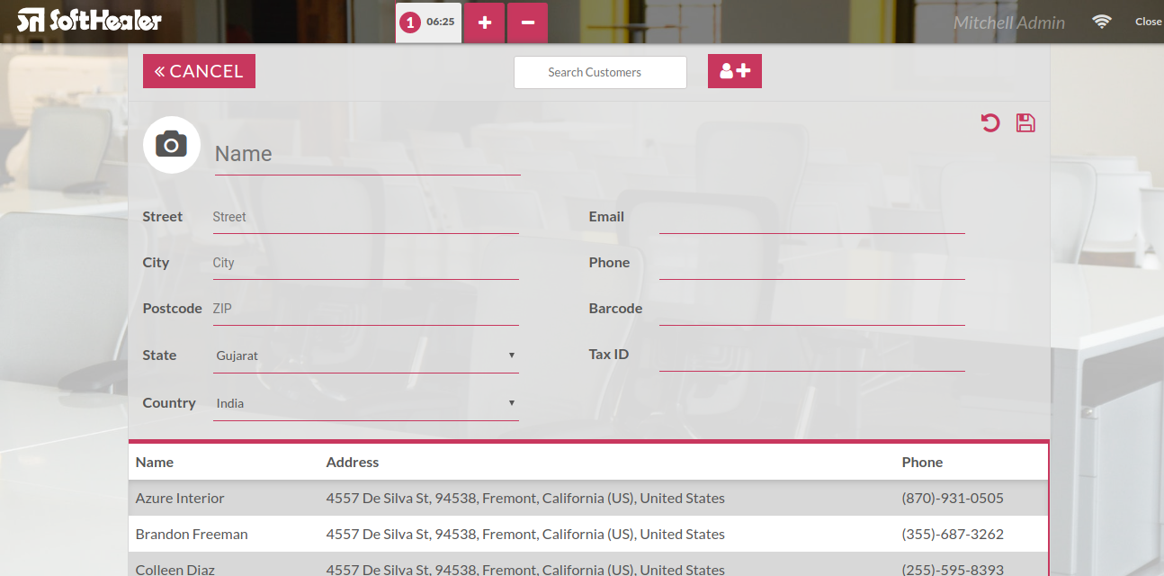Click phone number (355)-687-3262
The image size is (1164, 576).
(x=953, y=534)
